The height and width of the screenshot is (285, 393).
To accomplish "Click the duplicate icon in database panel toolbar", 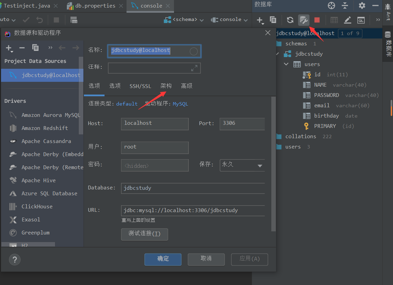I will click(273, 20).
